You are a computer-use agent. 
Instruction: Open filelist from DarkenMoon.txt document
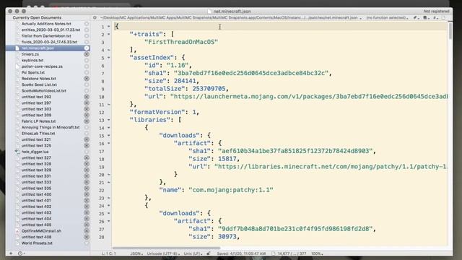click(x=46, y=35)
